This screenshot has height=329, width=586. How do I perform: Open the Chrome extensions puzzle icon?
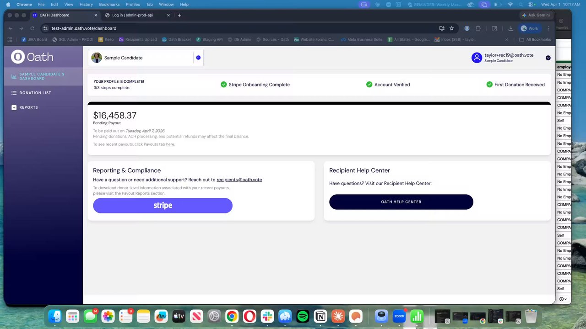point(478,28)
